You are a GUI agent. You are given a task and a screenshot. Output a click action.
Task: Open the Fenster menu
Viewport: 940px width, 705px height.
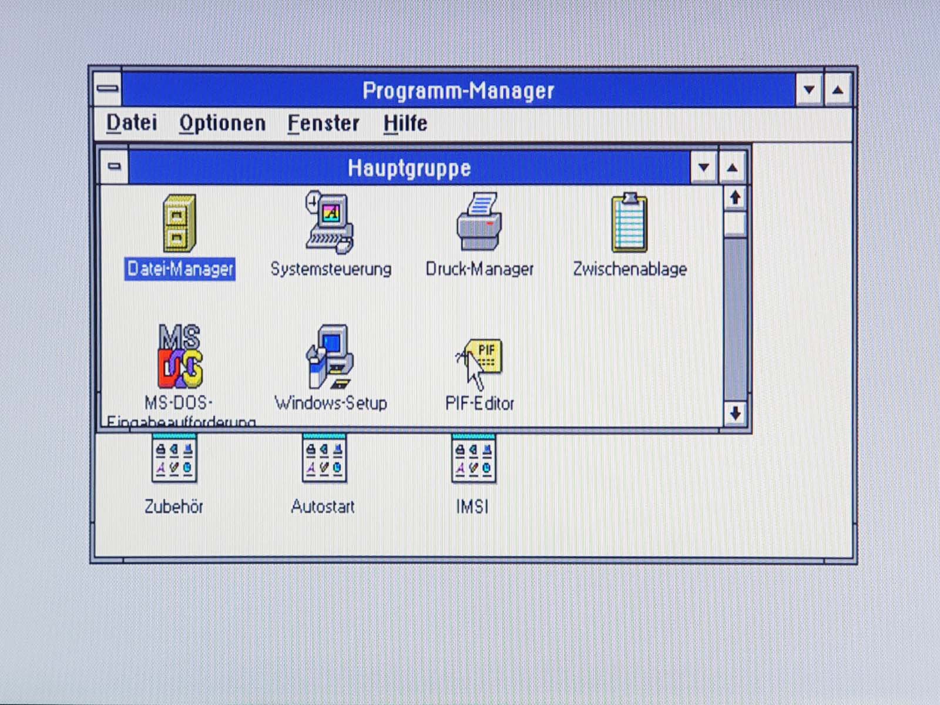[x=323, y=123]
